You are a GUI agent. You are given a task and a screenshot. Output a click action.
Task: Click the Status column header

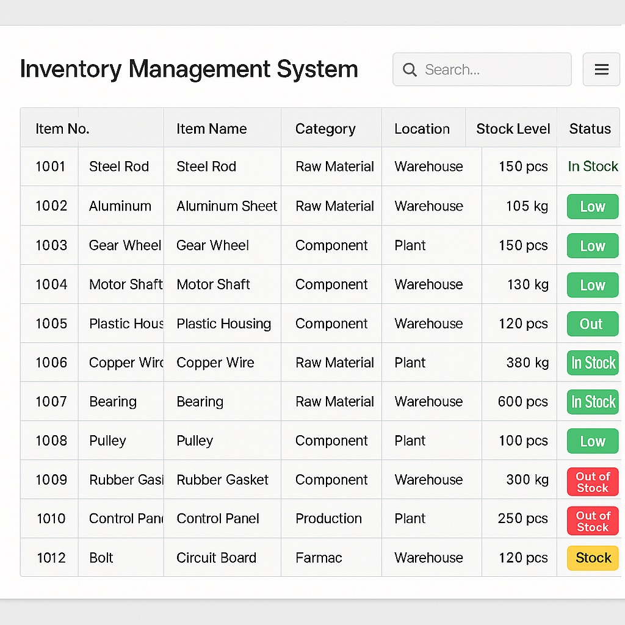(x=590, y=129)
